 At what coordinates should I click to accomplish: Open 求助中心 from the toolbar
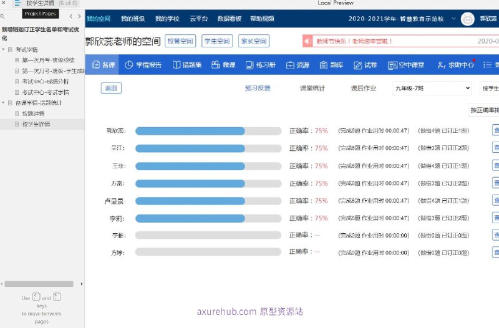tap(456, 65)
